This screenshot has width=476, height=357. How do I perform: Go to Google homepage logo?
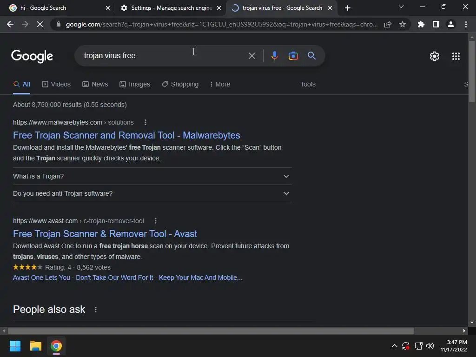pos(32,56)
